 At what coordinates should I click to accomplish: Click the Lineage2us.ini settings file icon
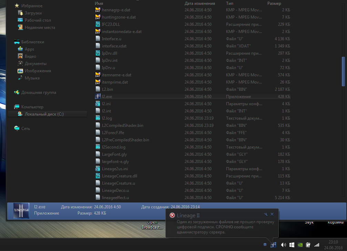98,169
